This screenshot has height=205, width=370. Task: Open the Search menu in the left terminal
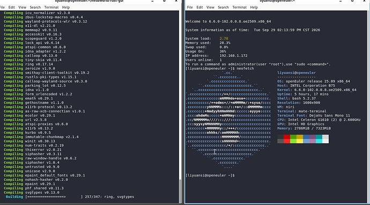(35, 8)
